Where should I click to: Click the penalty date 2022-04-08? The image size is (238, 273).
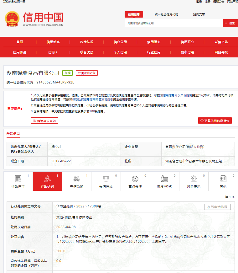[66, 227]
